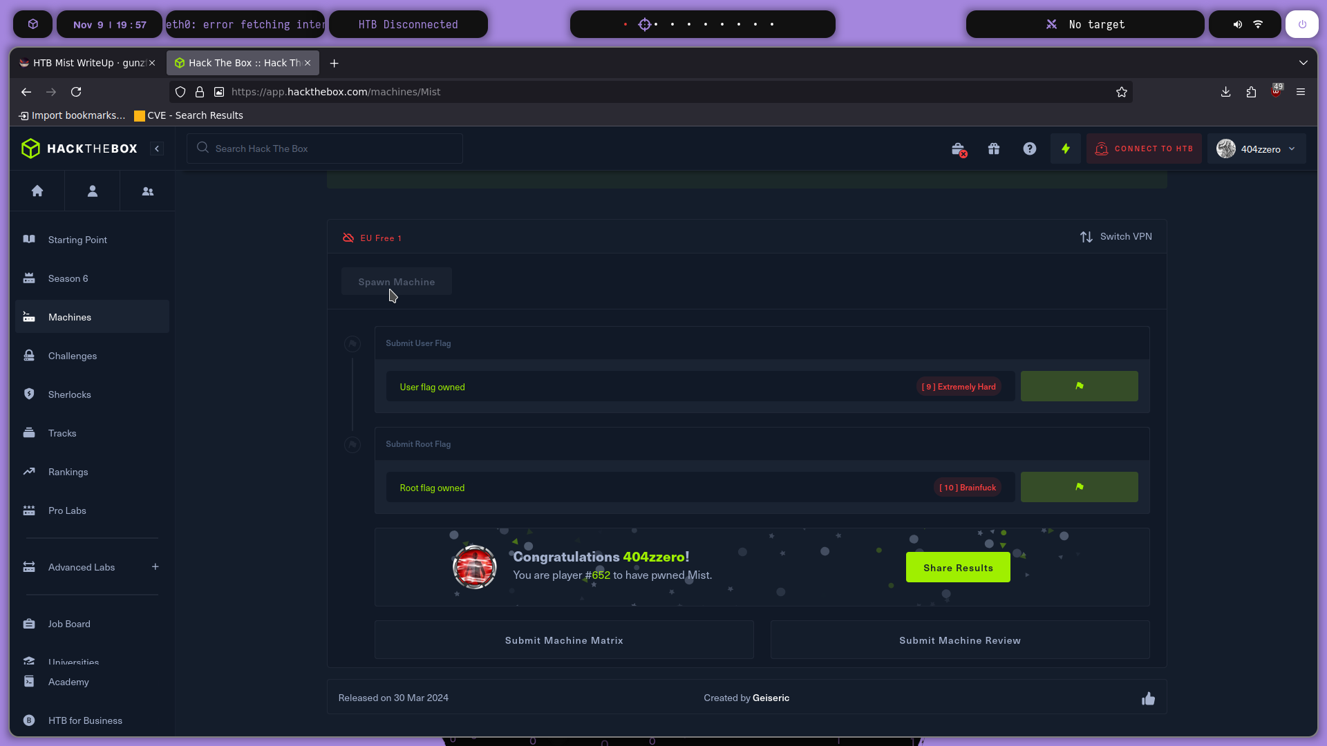
Task: Click the browser address bar
Action: click(650, 92)
